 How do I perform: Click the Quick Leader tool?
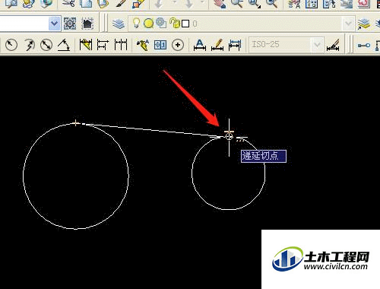[x=143, y=45]
